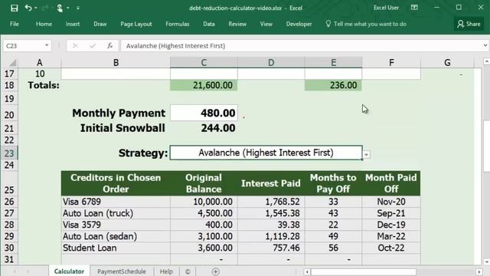This screenshot has width=490, height=276.
Task: Click the Select All corner triangle
Action: [11, 63]
